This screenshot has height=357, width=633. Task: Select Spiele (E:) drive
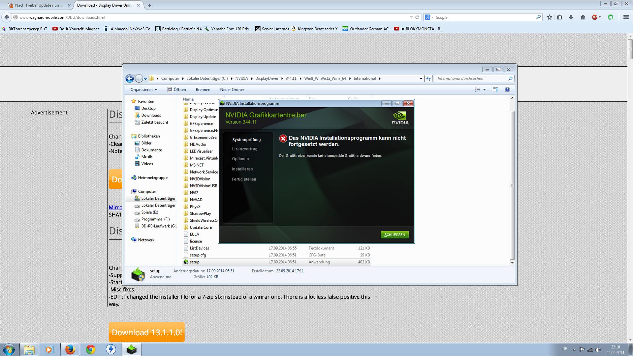[149, 212]
